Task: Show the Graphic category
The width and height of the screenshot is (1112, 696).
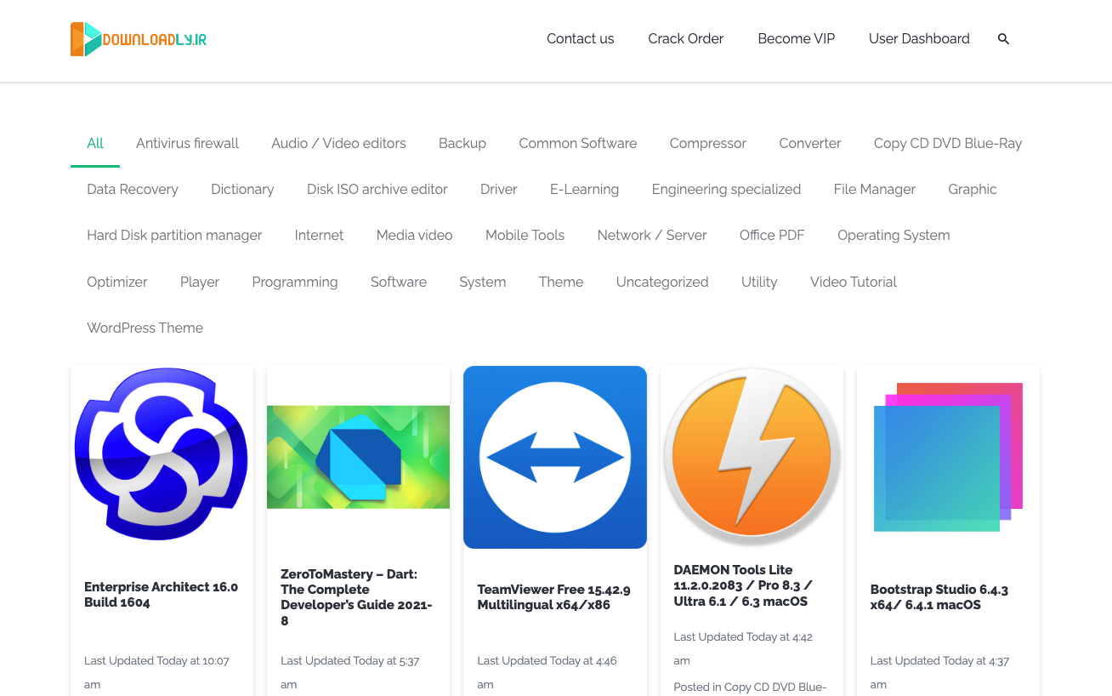Action: (973, 189)
